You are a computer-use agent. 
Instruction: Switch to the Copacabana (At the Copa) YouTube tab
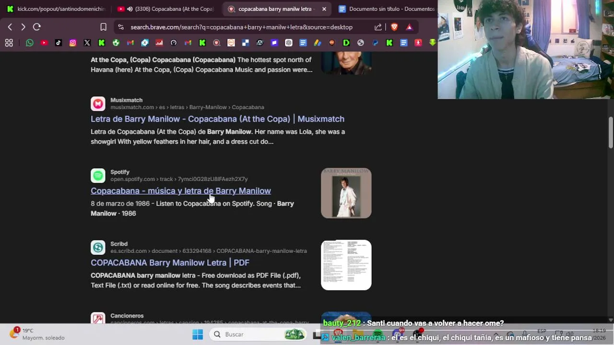point(165,9)
